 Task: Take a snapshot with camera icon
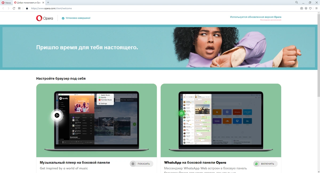coord(302,8)
